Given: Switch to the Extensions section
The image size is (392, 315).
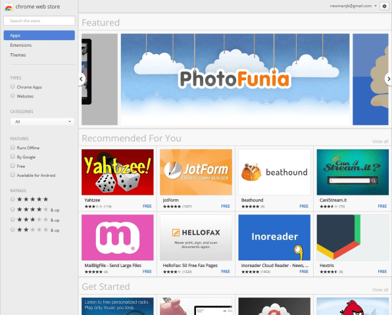Looking at the screenshot, I should coord(21,45).
